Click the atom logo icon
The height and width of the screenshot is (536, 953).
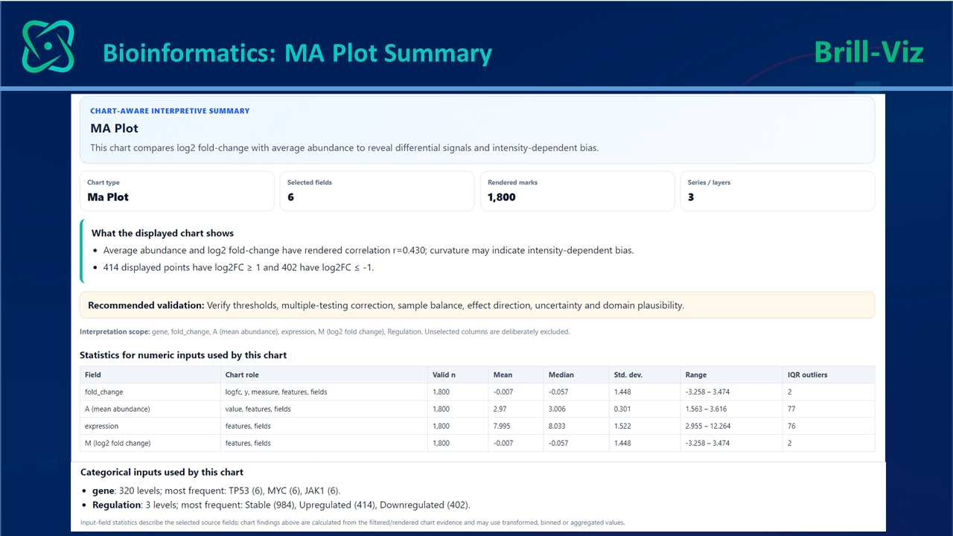[48, 46]
